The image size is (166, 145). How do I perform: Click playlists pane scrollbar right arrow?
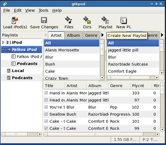pyautogui.click(x=40, y=134)
